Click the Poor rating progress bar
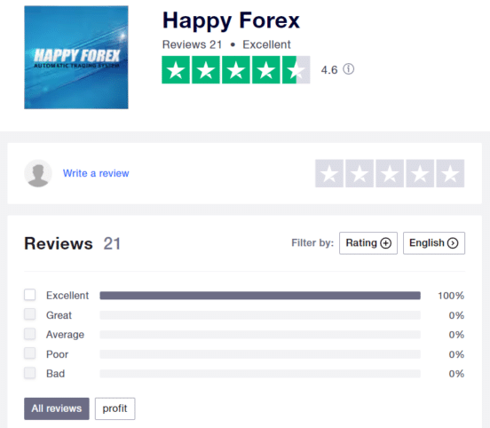Screen dimensions: 490x428 (x=260, y=354)
